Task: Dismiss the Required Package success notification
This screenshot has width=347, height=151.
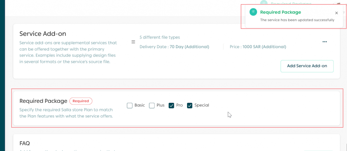Action: 336,13
